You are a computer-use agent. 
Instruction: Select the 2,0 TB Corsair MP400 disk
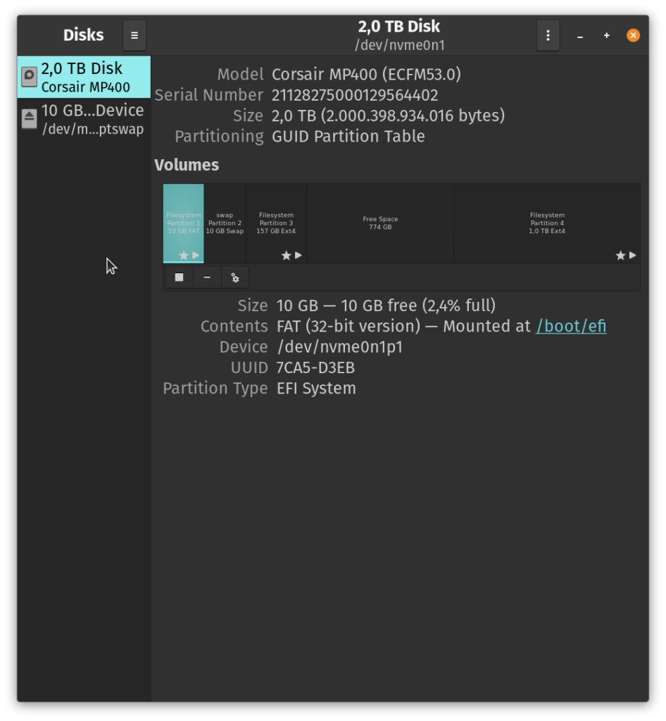pos(84,77)
